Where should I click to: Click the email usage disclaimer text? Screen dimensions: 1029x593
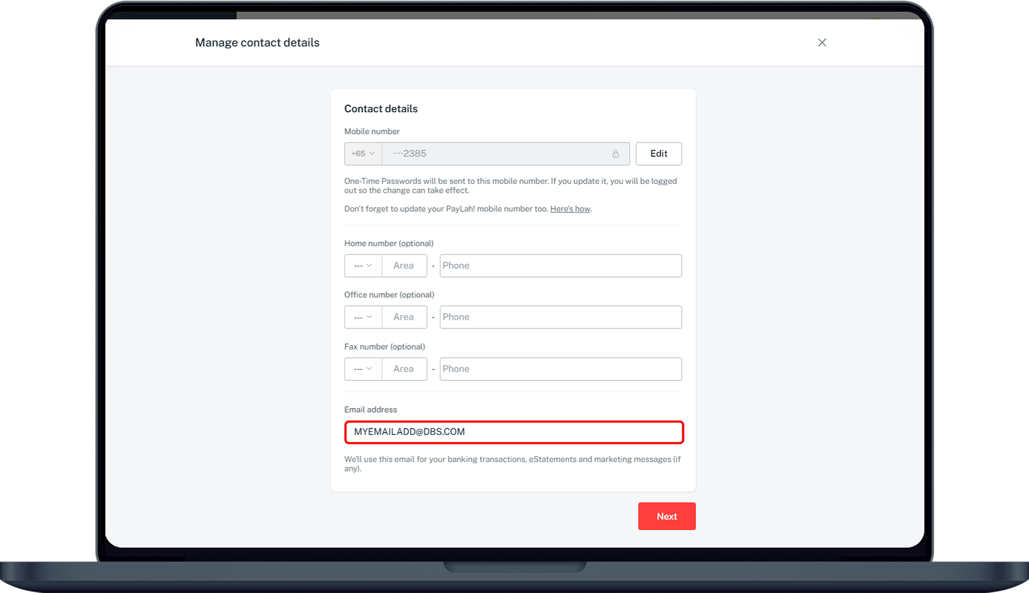512,463
